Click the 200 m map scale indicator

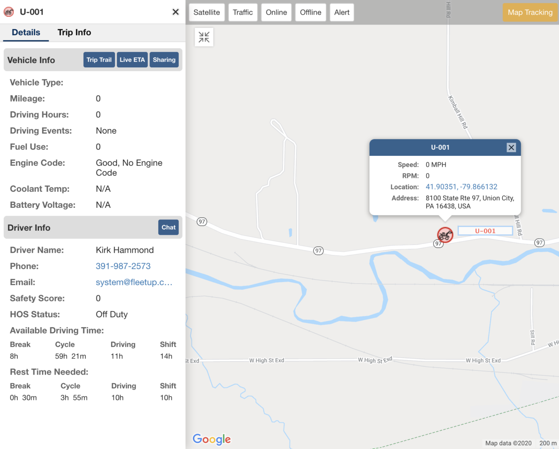[547, 443]
